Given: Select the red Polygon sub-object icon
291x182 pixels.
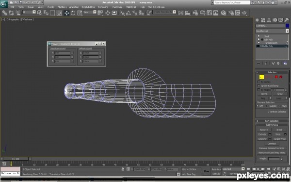Looking at the screenshot, I should coord(276,77).
